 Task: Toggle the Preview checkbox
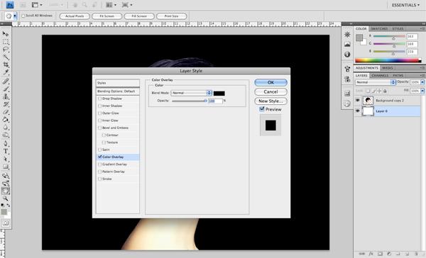tap(262, 109)
